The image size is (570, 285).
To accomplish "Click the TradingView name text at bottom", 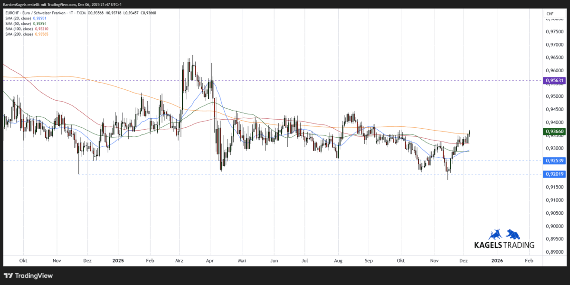I will coord(33,275).
